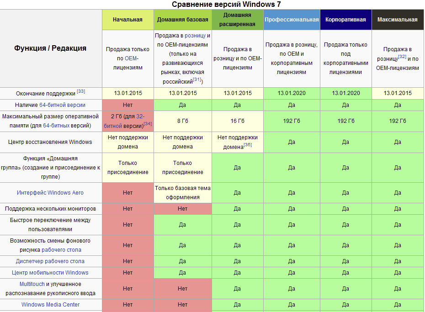Click «Только присоединение» in Начальная column
425x312 pixels.
128,168
